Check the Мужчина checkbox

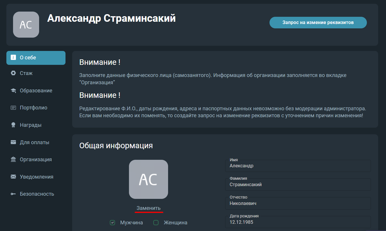[112, 223]
